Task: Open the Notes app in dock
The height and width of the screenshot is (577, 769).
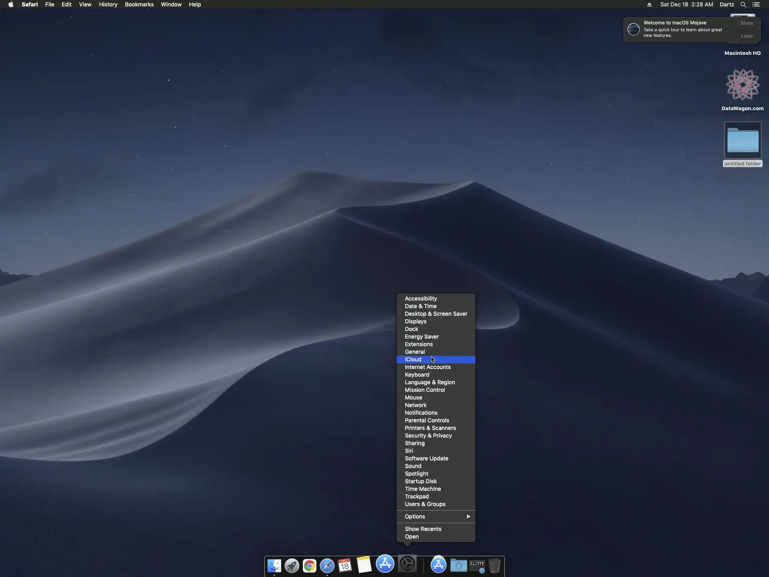Action: pyautogui.click(x=364, y=565)
